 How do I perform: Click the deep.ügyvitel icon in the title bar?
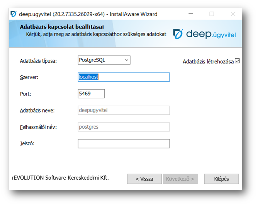14,14
